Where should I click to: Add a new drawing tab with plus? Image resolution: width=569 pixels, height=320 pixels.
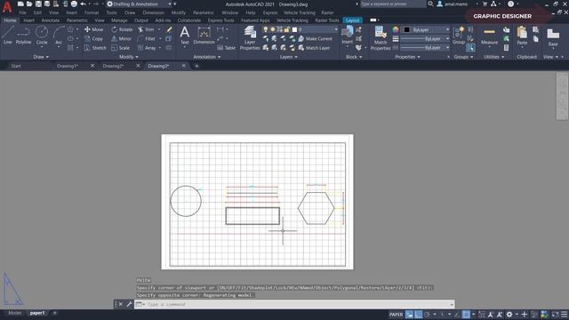pos(196,66)
